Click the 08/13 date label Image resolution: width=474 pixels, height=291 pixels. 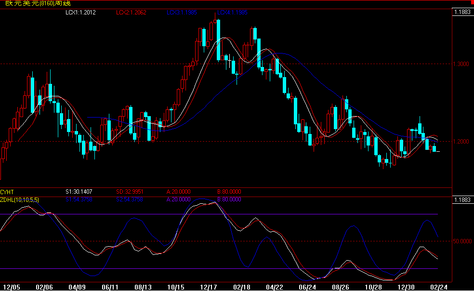click(x=143, y=287)
